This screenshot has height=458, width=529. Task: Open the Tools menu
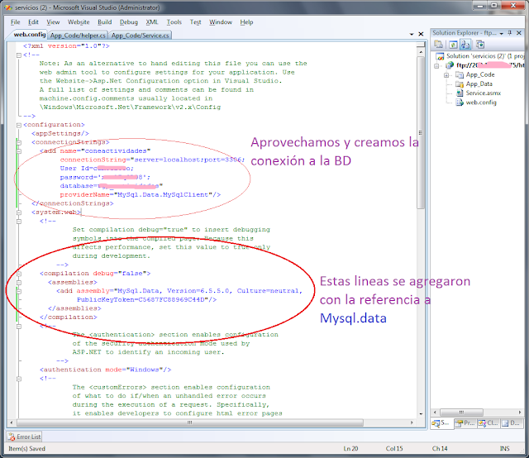[174, 22]
